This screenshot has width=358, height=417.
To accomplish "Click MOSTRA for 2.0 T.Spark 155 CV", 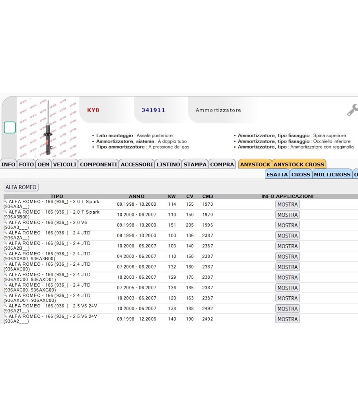I will click(x=288, y=204).
